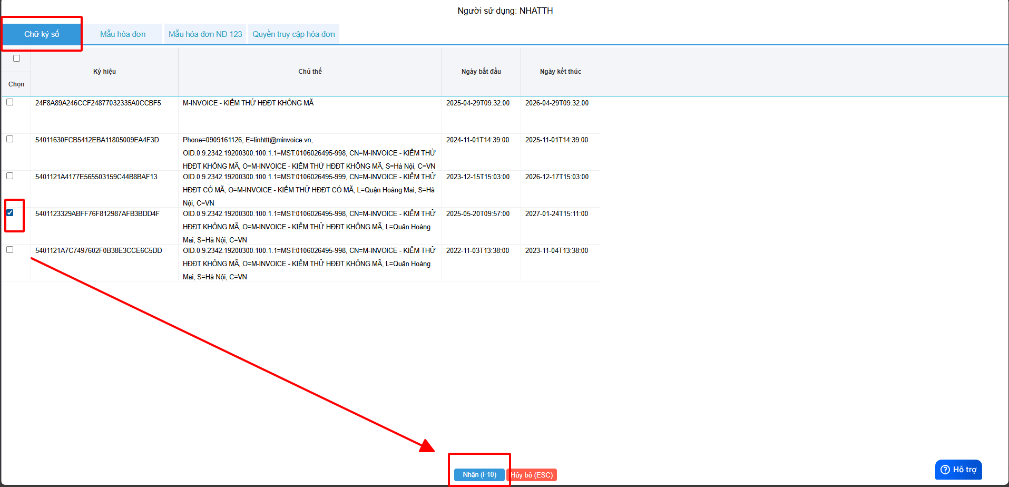
Task: Select the M-INVOICE - KIỂM THỬ HĐĐT KHÔNG MÃ cell
Action: (248, 103)
